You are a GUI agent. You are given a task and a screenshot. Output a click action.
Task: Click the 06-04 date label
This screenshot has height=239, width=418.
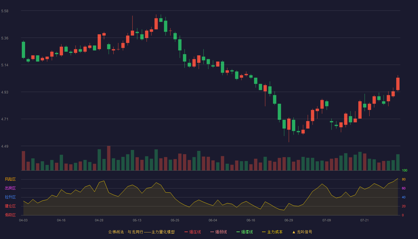coord(213,220)
